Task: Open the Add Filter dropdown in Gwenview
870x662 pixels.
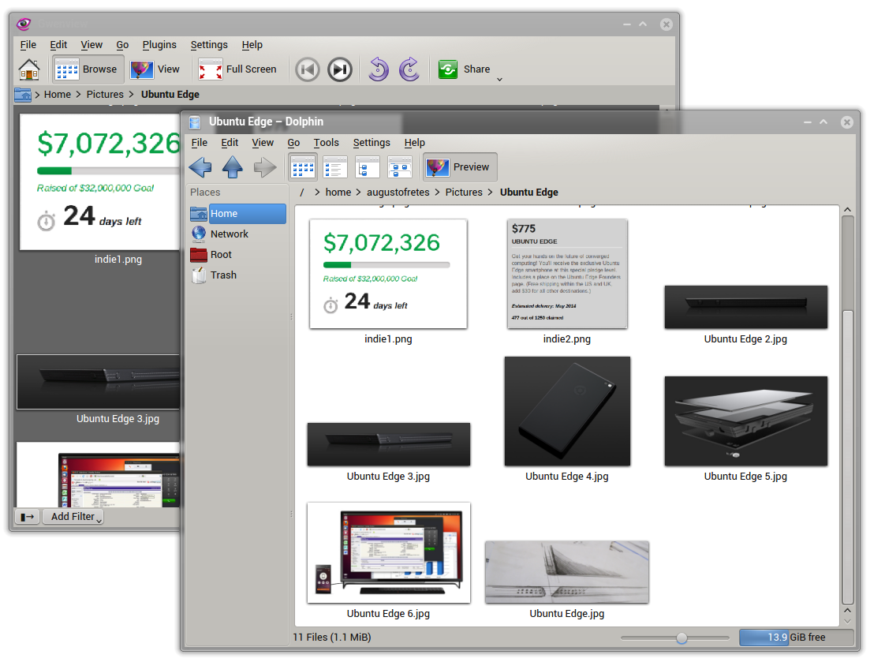Action: click(x=74, y=517)
